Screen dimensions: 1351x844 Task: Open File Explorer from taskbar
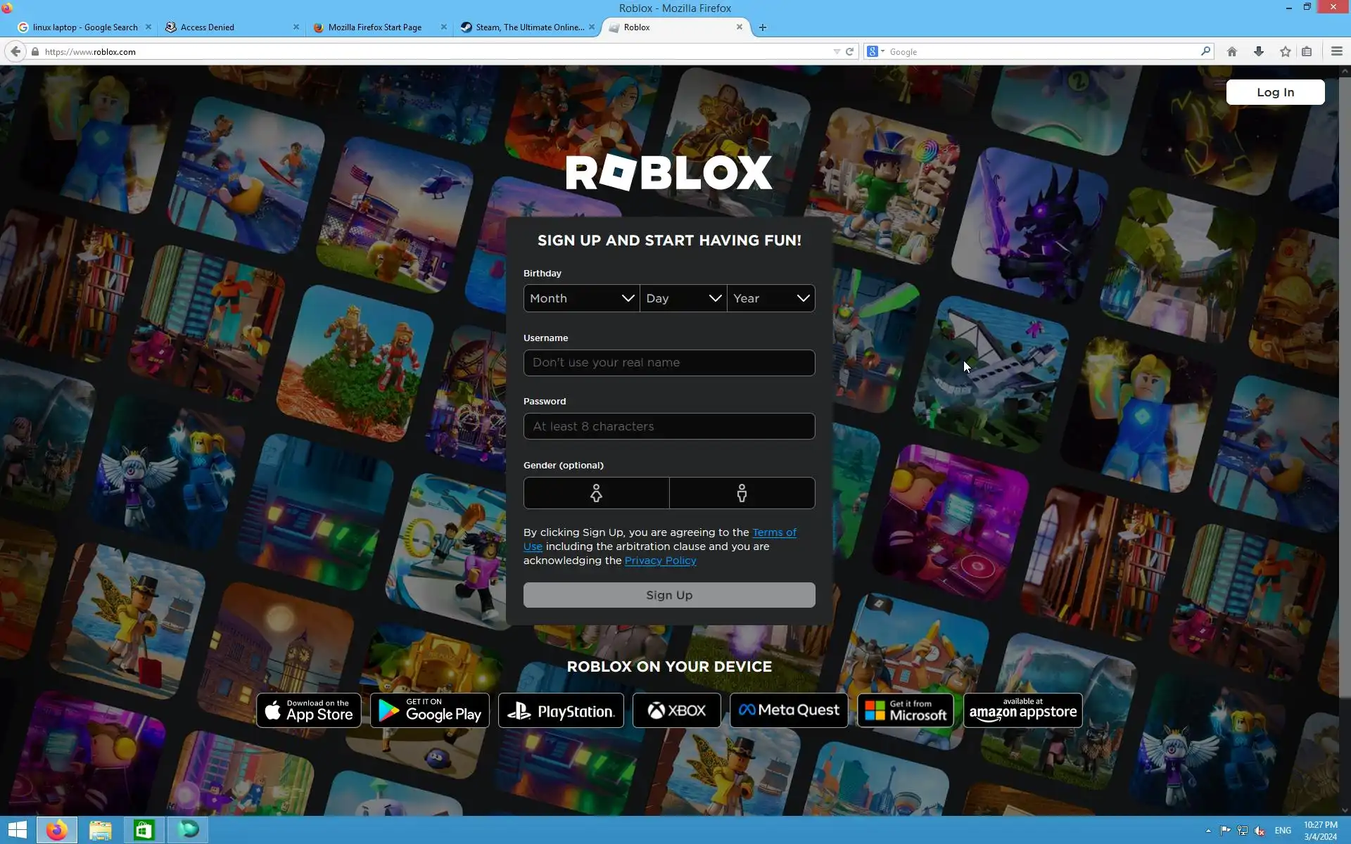pyautogui.click(x=100, y=830)
